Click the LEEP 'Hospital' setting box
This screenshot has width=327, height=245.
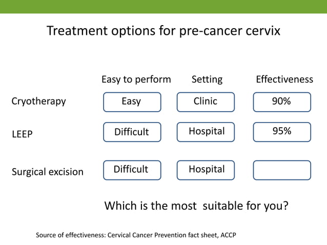point(206,132)
